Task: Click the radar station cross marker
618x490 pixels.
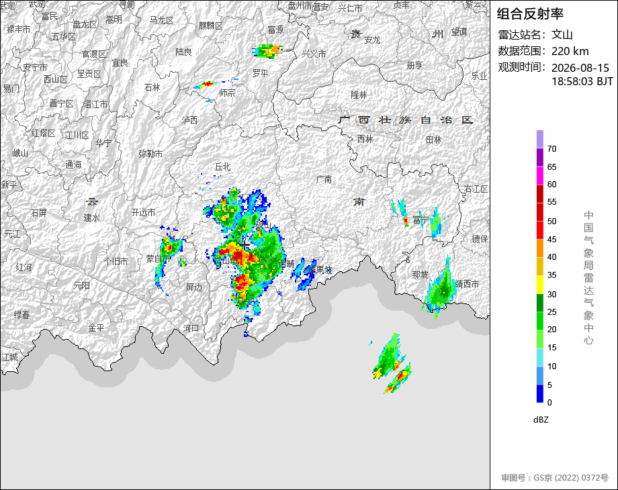Action: pyautogui.click(x=245, y=246)
